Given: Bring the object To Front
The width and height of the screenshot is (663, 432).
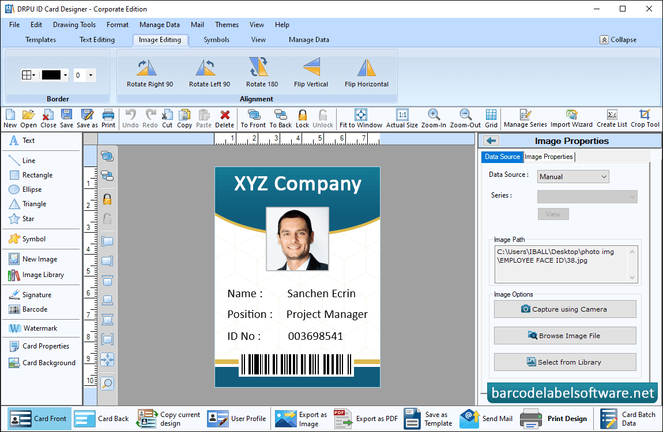Looking at the screenshot, I should [253, 118].
